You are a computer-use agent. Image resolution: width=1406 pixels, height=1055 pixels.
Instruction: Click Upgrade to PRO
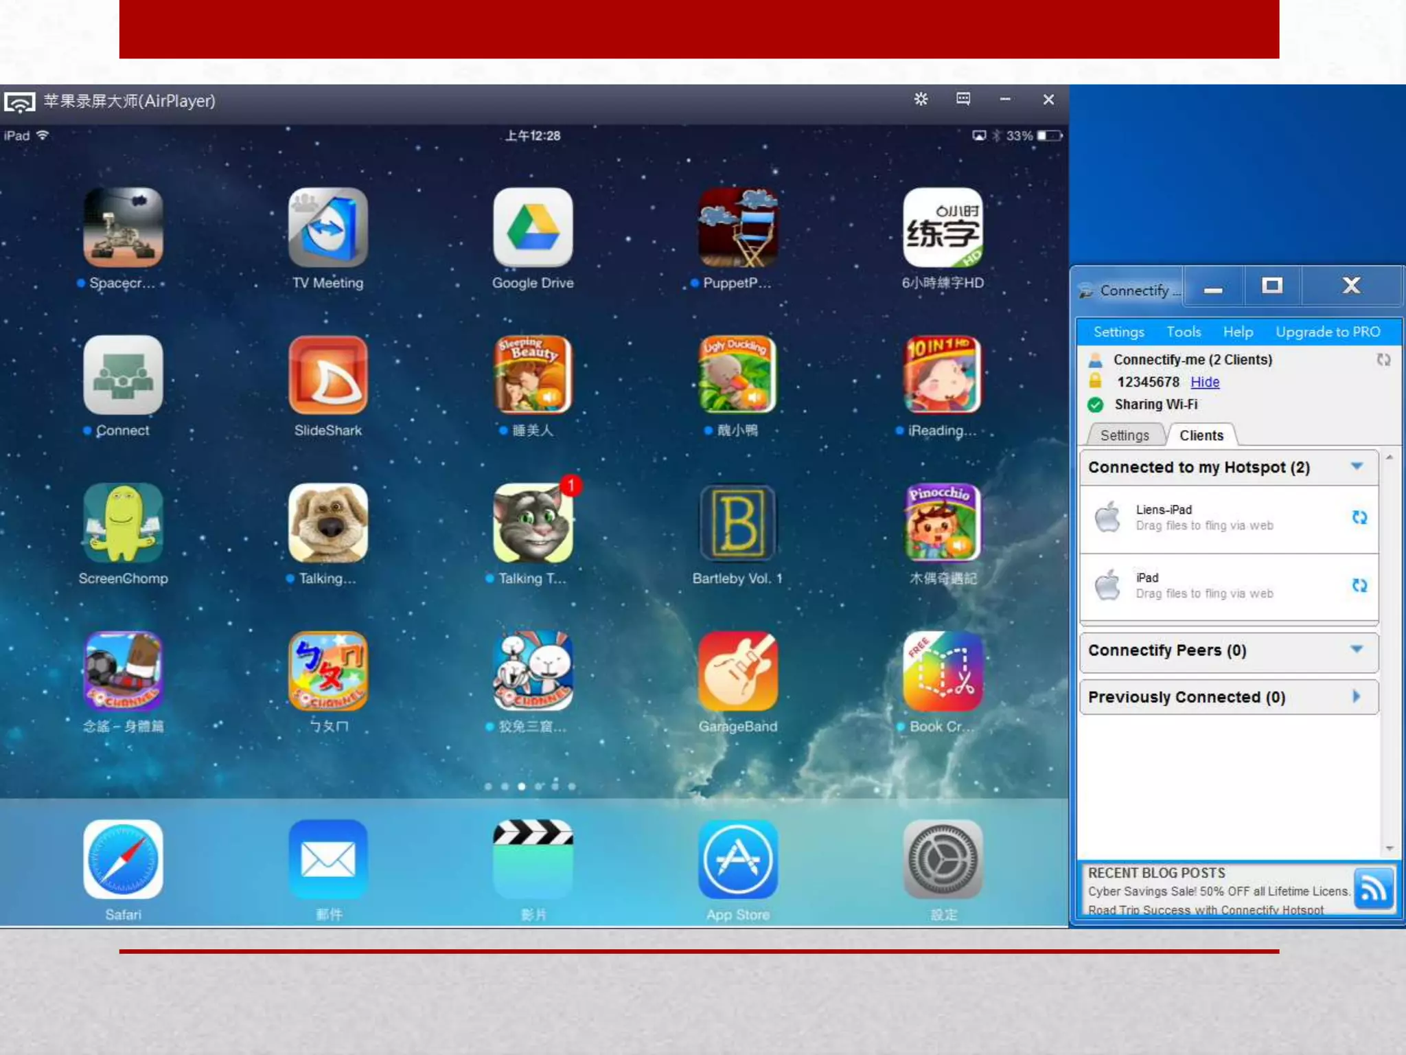coord(1328,332)
